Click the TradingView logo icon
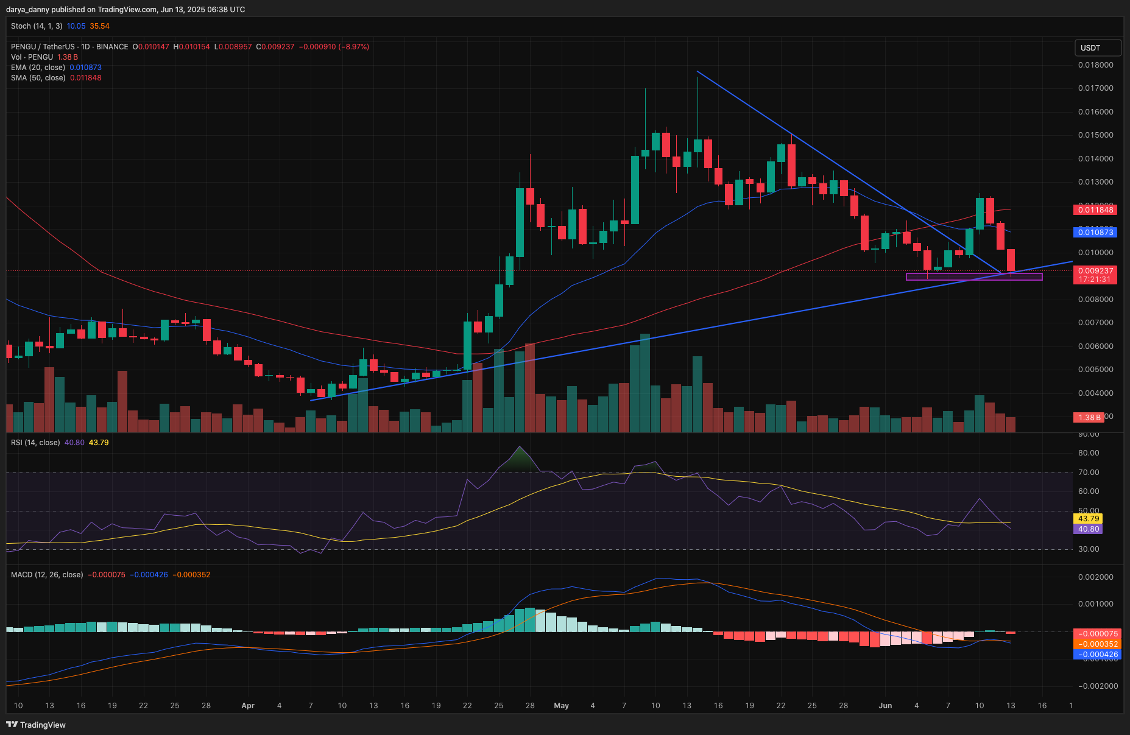 tap(12, 724)
